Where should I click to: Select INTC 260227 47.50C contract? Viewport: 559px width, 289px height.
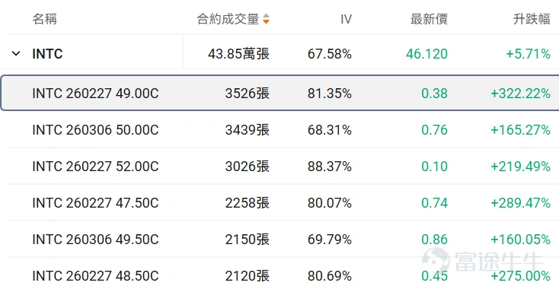(95, 203)
